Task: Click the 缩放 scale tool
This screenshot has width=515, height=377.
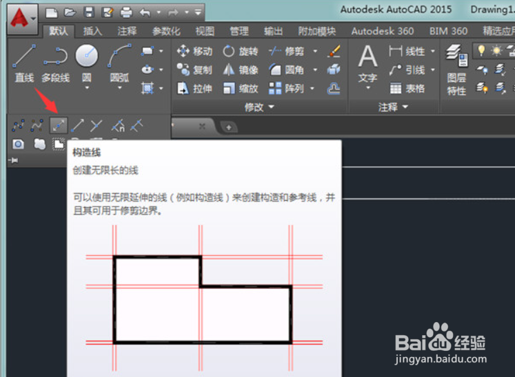Action: point(240,89)
